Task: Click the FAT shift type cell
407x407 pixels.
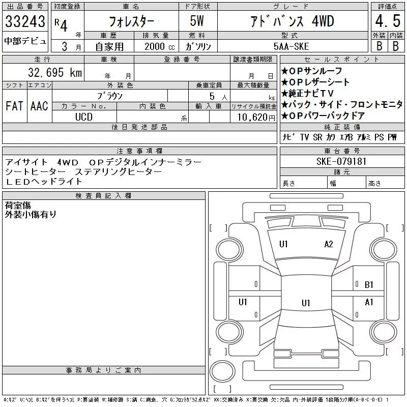Action: click(x=14, y=106)
